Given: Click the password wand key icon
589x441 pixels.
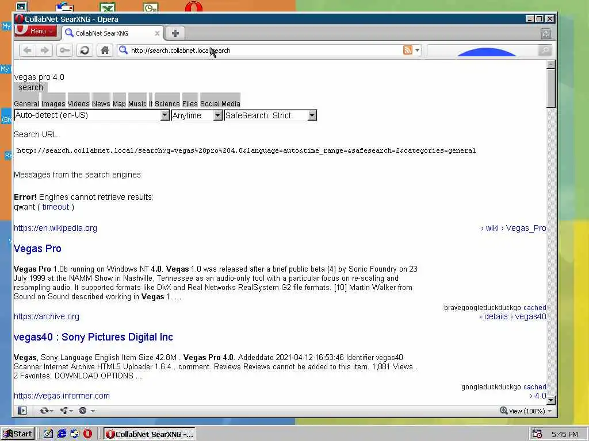Looking at the screenshot, I should pos(64,51).
